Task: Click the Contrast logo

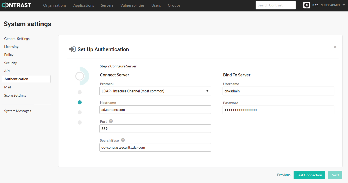Action: point(16,5)
